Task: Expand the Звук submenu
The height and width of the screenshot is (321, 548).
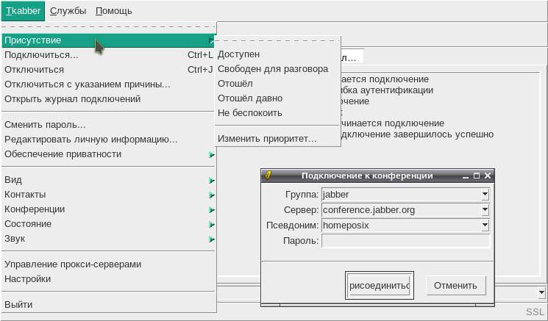Action: coord(109,239)
